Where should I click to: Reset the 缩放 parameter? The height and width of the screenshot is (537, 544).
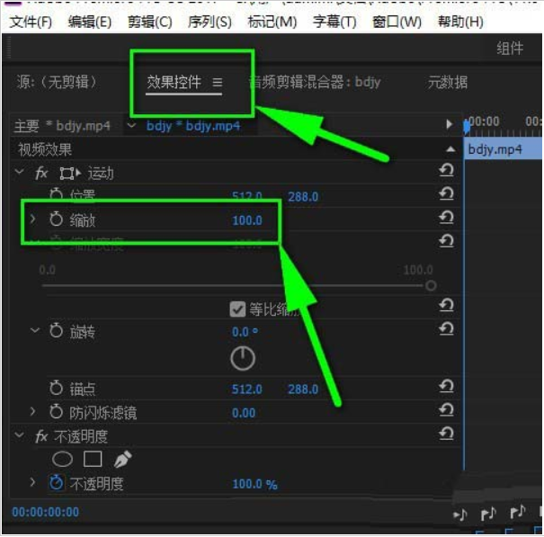(x=446, y=218)
